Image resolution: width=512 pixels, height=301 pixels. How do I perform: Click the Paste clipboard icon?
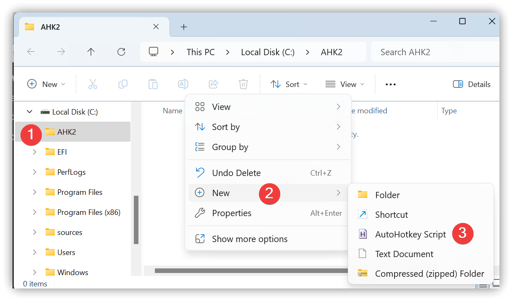click(x=153, y=84)
